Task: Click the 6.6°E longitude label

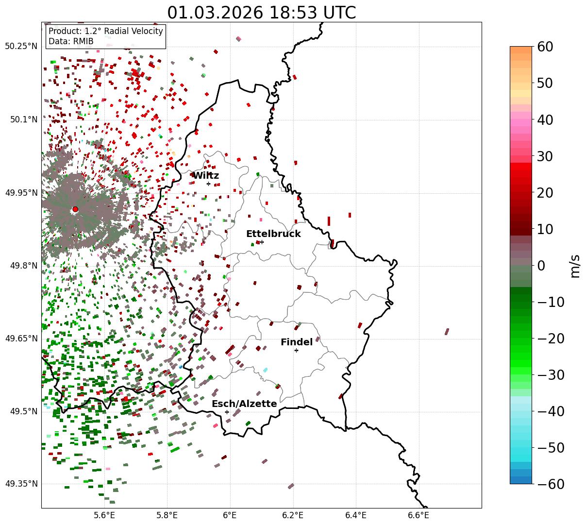Action: coord(418,515)
